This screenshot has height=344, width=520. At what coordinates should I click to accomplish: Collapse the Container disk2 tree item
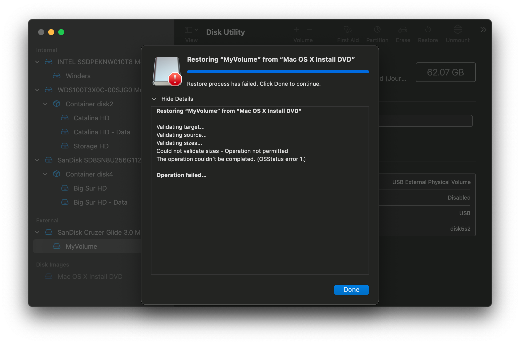coord(45,104)
